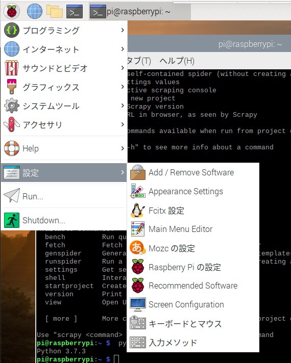The image size is (291, 363).
Task: Click the グラフィックス paintbrush icon
Action: coord(12,87)
